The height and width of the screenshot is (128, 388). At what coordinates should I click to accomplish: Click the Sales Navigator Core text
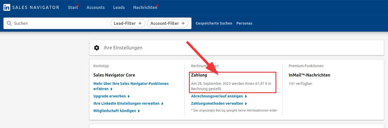pyautogui.click(x=114, y=75)
